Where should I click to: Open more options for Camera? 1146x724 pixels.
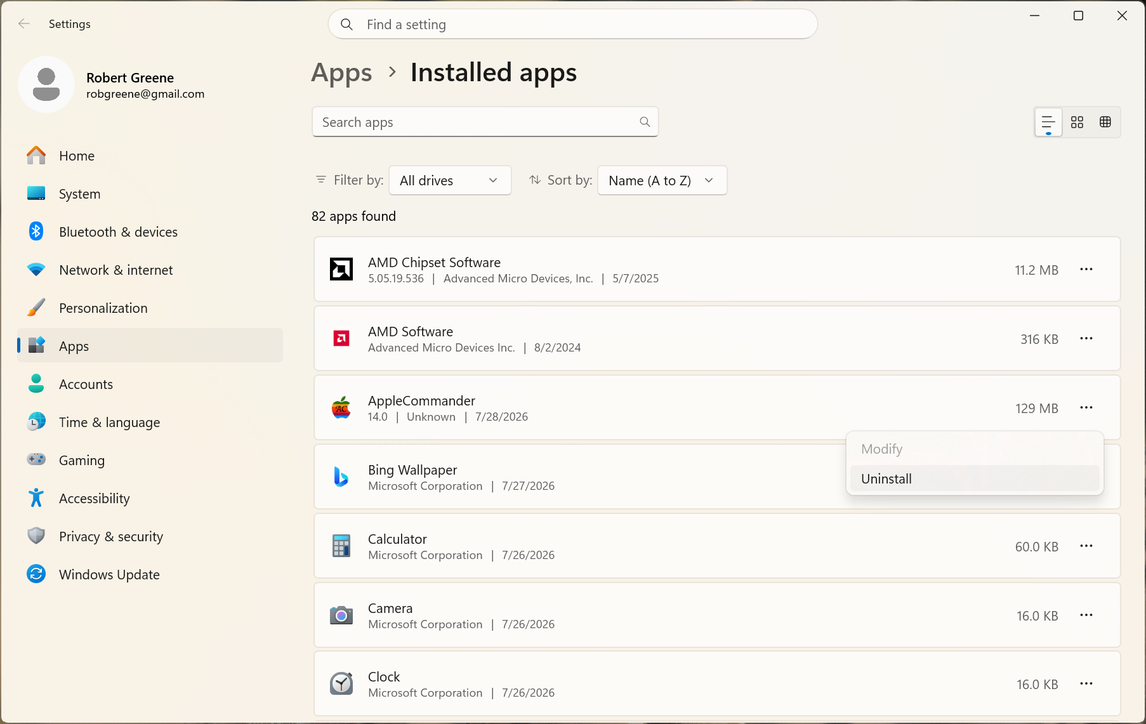[1086, 615]
